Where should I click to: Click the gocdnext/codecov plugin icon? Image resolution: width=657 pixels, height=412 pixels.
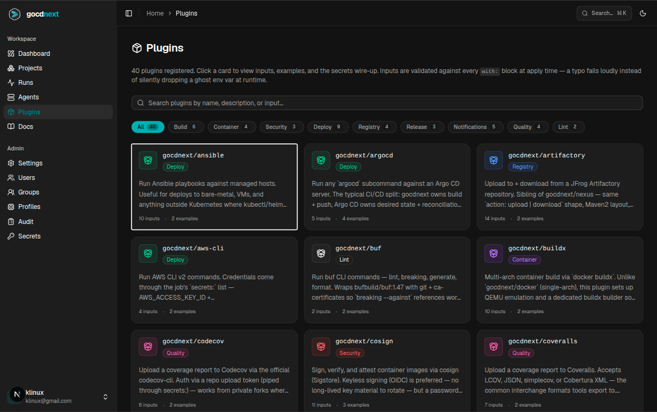pos(148,346)
